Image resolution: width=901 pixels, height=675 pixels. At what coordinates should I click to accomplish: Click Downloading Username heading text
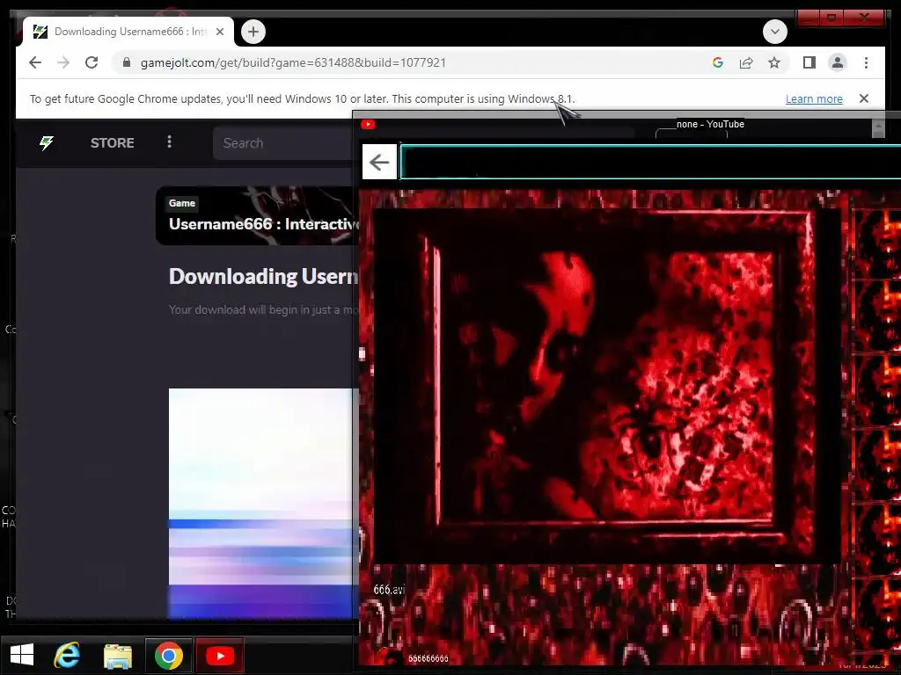[x=263, y=277]
